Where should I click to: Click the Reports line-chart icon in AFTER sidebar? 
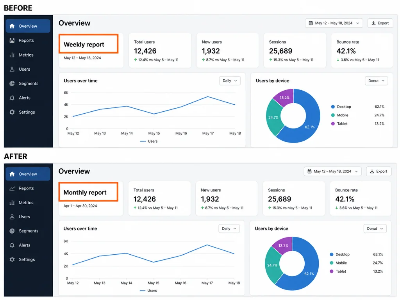(x=12, y=188)
